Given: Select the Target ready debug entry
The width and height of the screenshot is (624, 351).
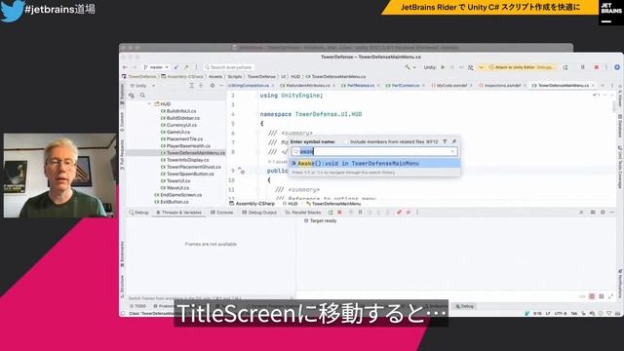Looking at the screenshot, I should (321, 220).
